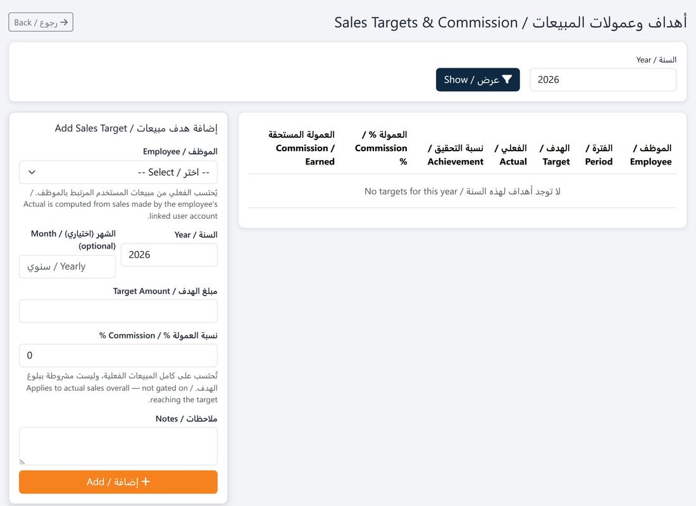Click the Notes textarea resize handle
The width and height of the screenshot is (696, 506).
[x=22, y=462]
